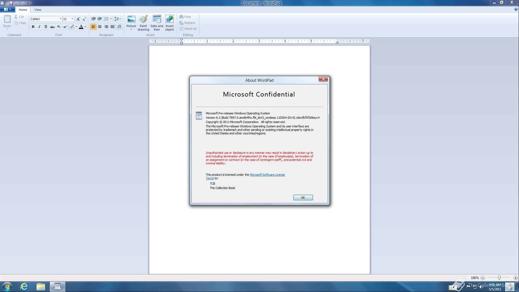Open the Paragraph settings icon
The height and width of the screenshot is (292, 519).
tap(119, 27)
